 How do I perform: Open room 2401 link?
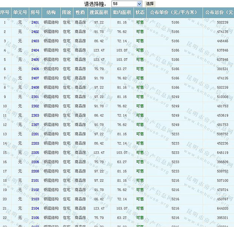35,23
